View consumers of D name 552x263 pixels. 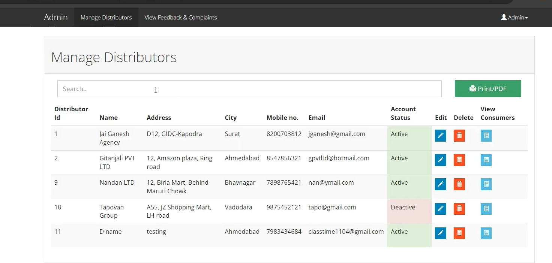tap(486, 233)
